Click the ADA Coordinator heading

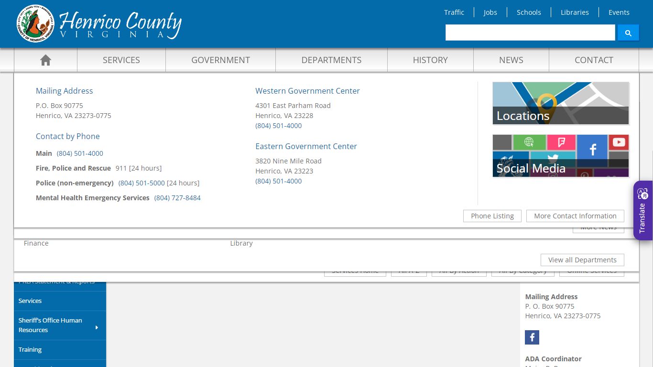(x=554, y=359)
